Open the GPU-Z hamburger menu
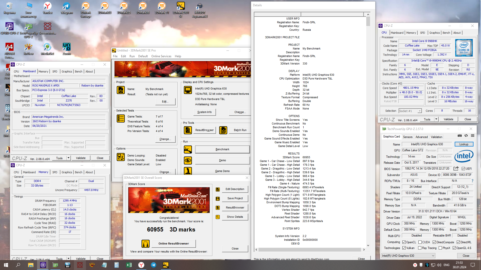Screen dimensions: 481x270 pos(472,136)
